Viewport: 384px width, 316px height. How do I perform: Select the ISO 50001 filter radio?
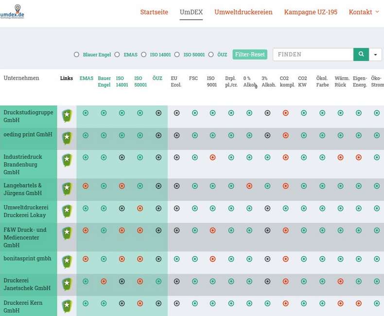(x=177, y=54)
